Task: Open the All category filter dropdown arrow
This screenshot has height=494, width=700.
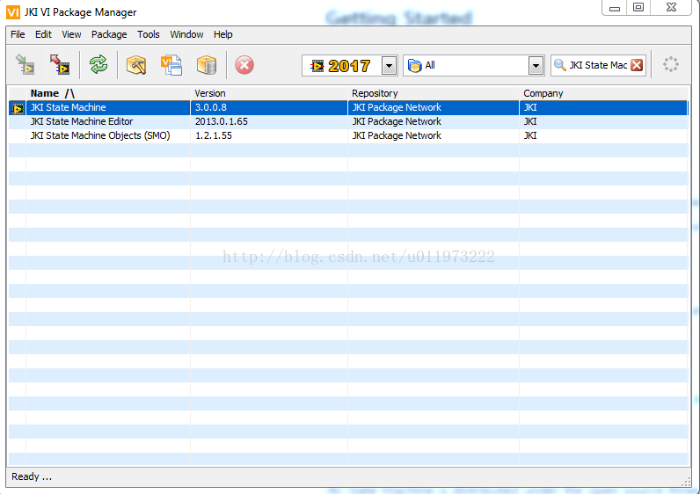Action: pos(536,66)
